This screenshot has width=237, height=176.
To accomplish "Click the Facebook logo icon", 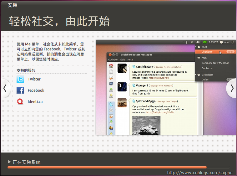I will 20,91.
